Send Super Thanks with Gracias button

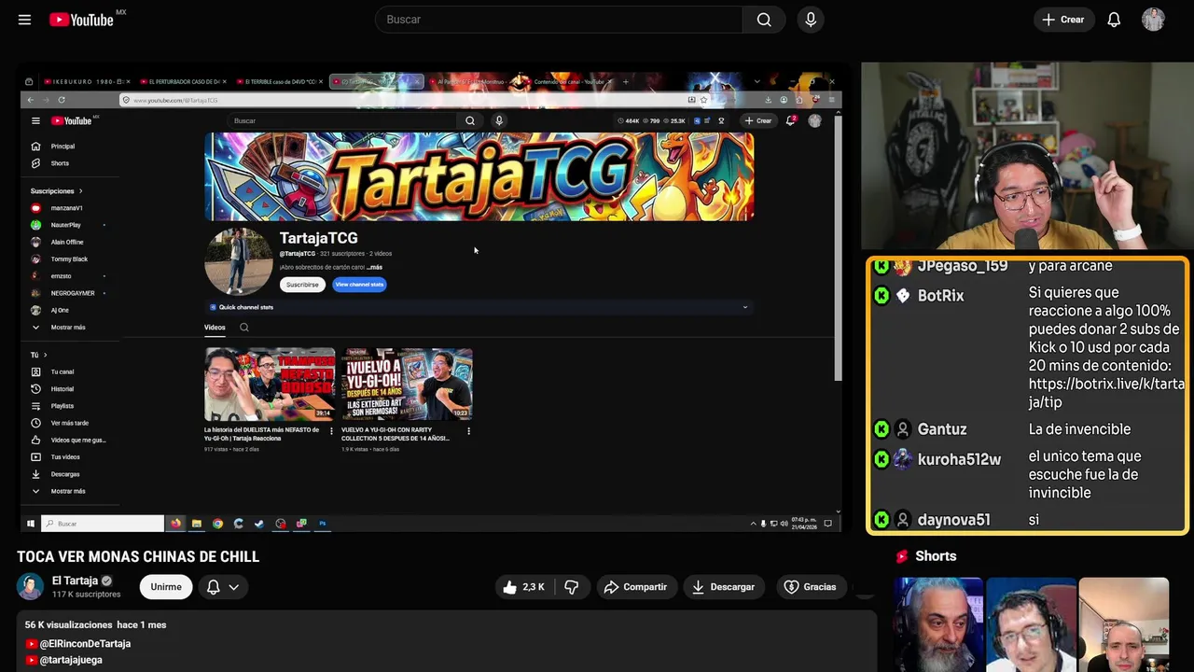(810, 587)
